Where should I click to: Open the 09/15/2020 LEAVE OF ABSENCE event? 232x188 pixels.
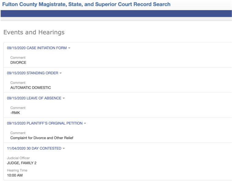point(34,98)
